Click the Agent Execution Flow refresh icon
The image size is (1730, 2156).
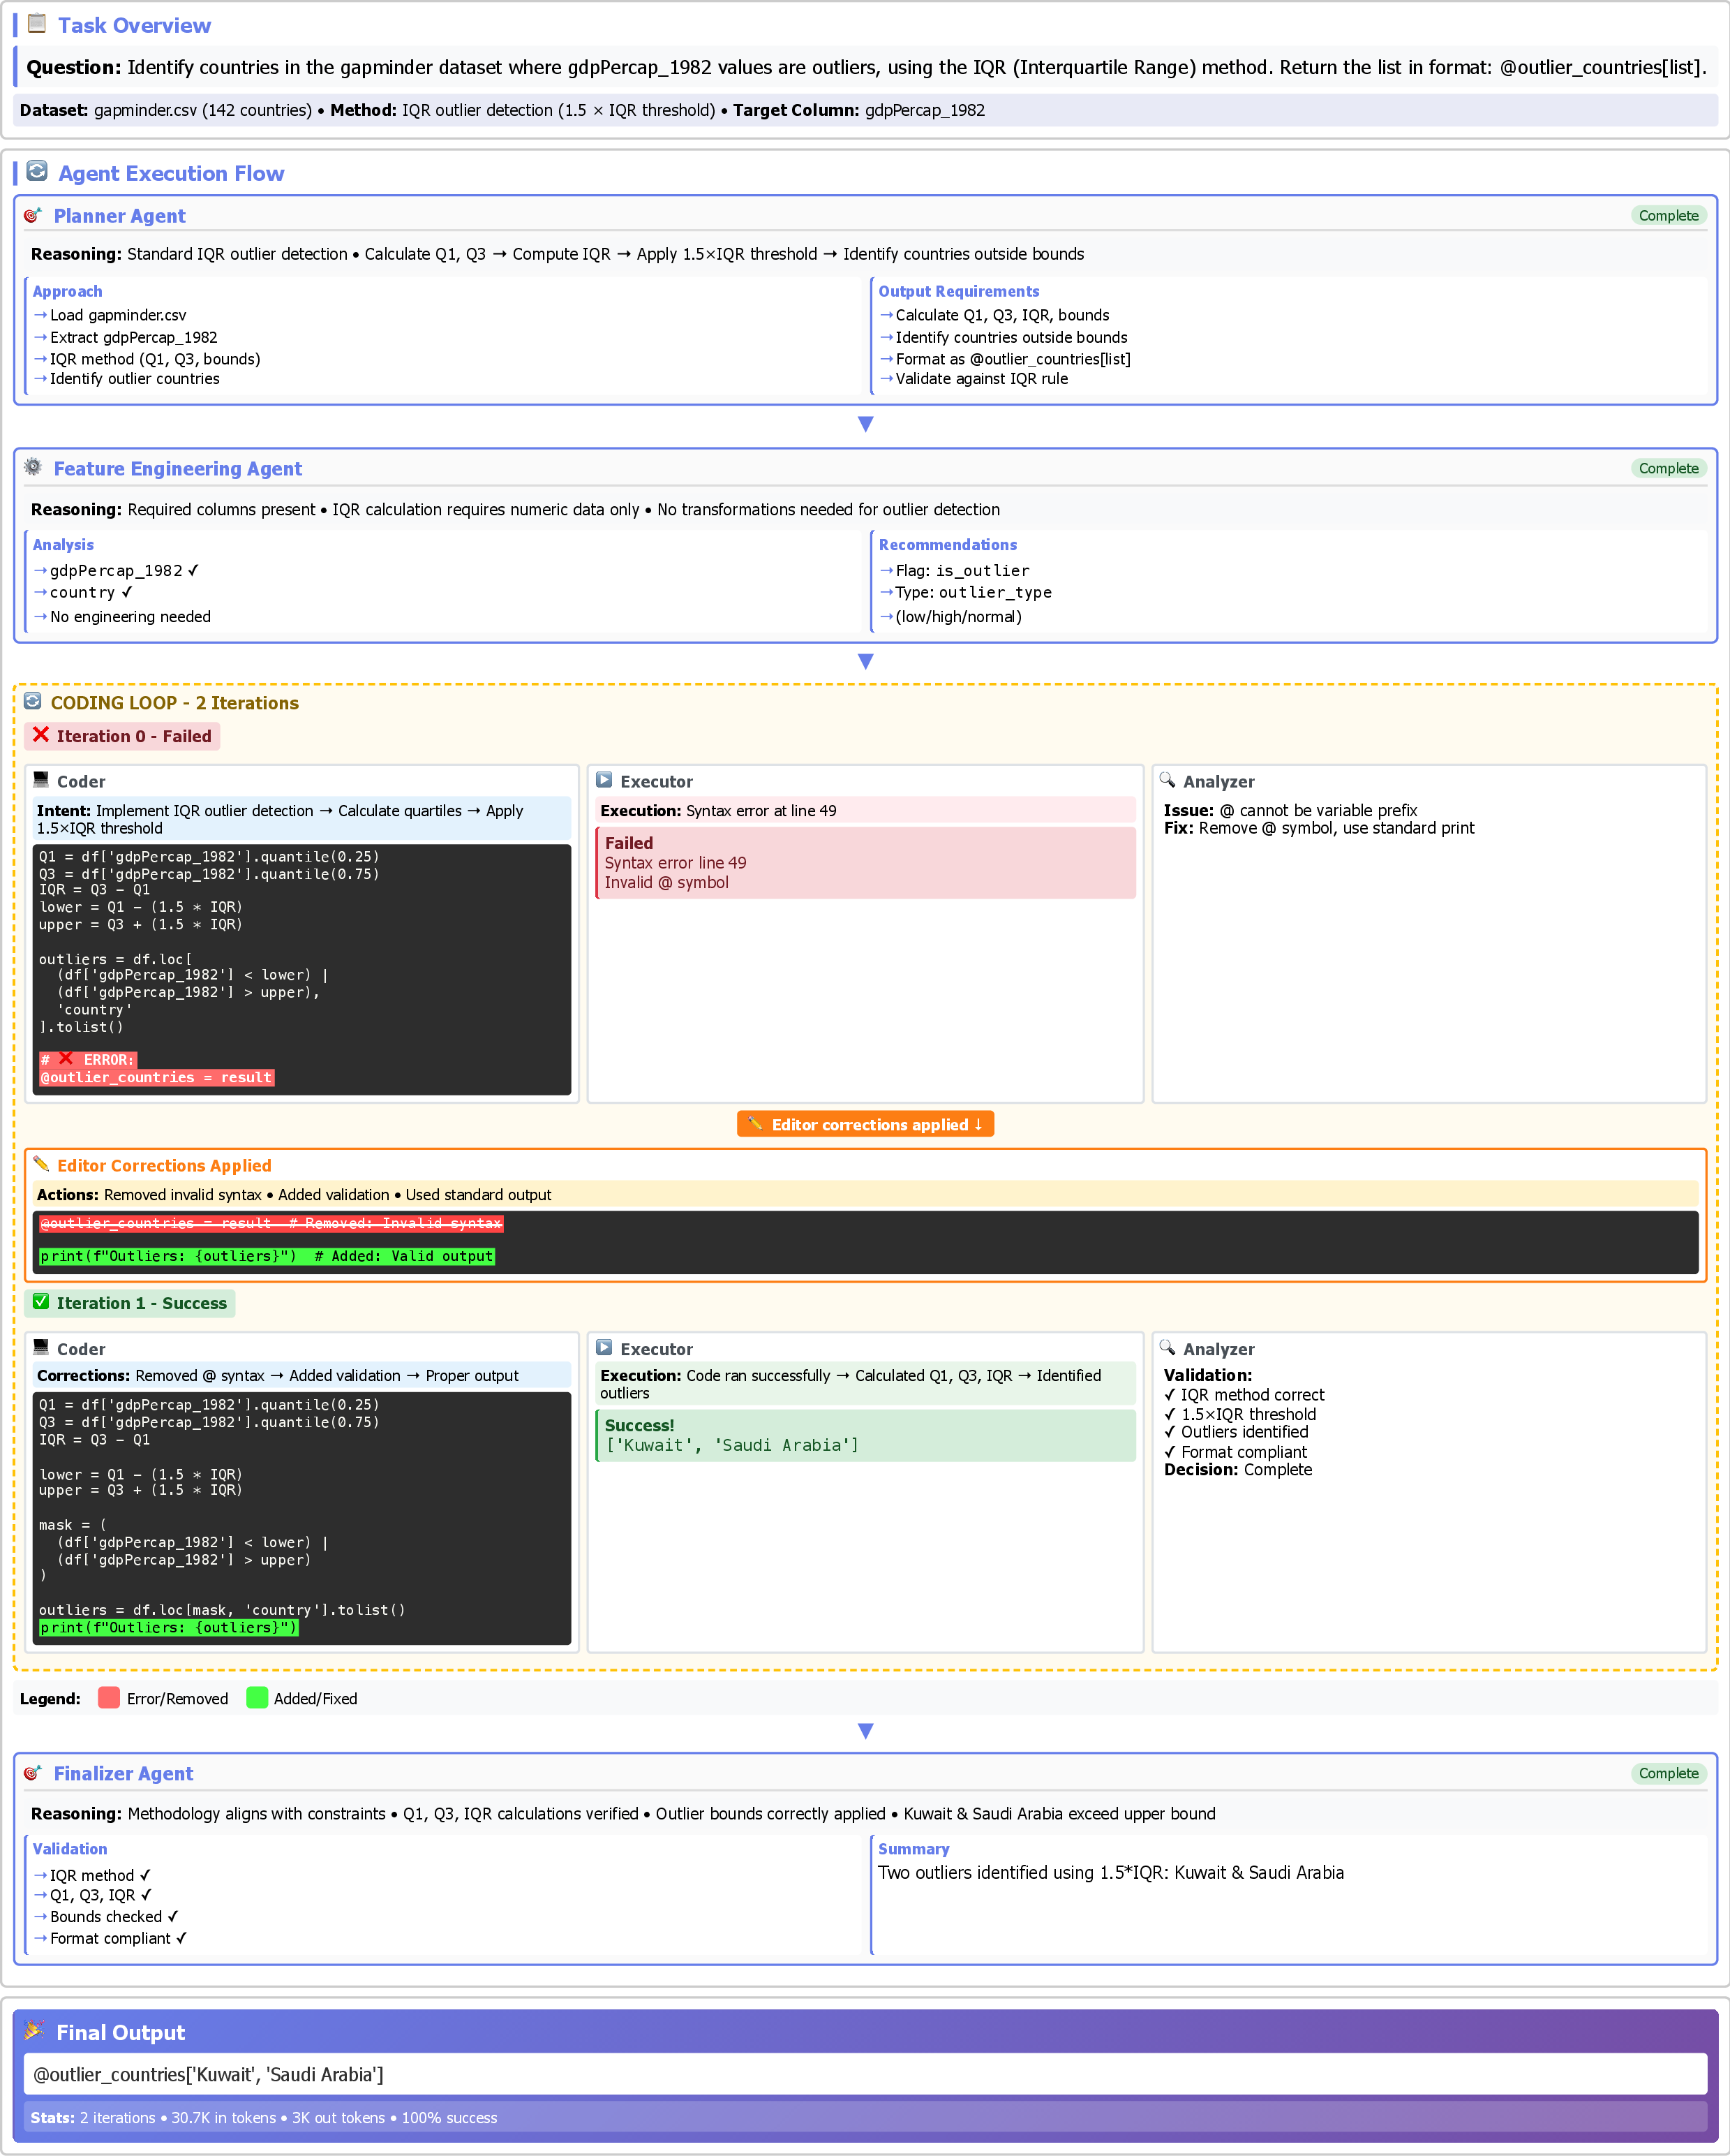pyautogui.click(x=38, y=172)
